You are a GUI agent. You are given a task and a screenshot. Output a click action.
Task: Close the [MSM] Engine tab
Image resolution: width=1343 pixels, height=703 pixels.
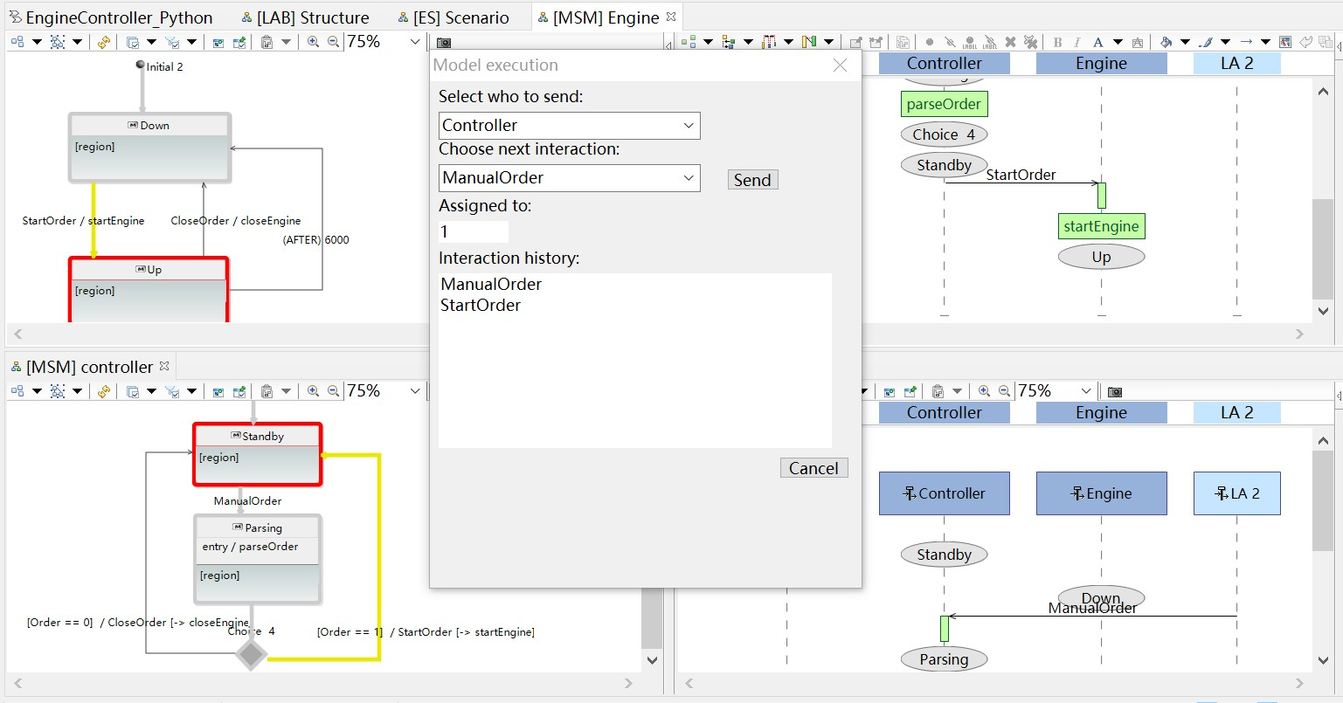pos(671,17)
